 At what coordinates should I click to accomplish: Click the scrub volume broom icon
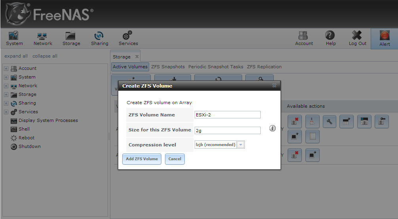click(312, 122)
